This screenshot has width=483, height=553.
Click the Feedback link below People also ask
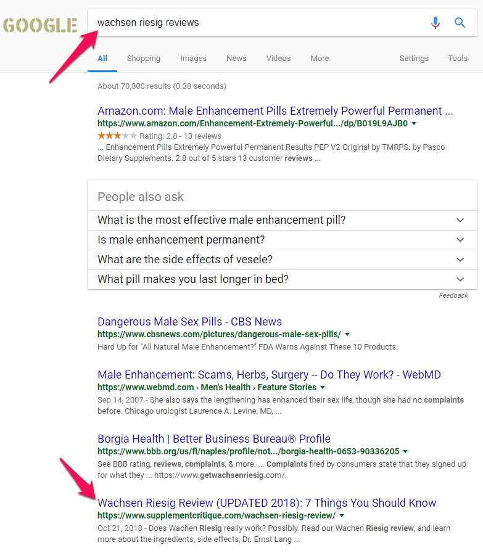tap(453, 295)
